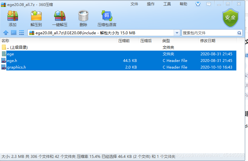Open the 工具 menu
This screenshot has height=161, width=248.
point(167,4)
